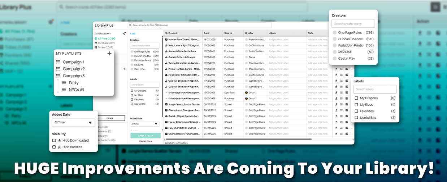Select Duncan Shadow in Creators callout
The height and width of the screenshot is (182, 447).
tap(335, 39)
